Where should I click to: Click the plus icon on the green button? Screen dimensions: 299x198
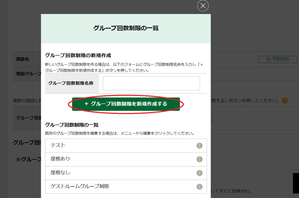(x=86, y=104)
